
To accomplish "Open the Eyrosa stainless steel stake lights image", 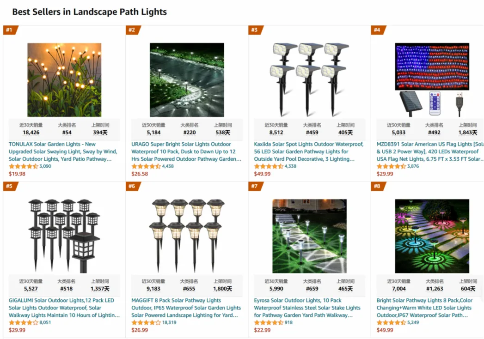I will 309,236.
